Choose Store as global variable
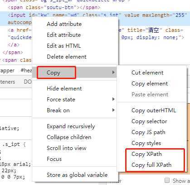The height and width of the screenshot is (185, 190). coord(77,175)
